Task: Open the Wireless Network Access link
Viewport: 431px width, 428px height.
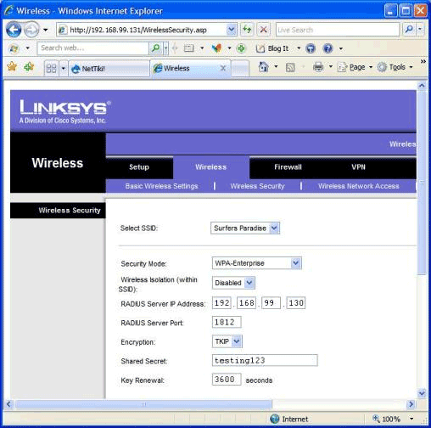Action: point(359,186)
